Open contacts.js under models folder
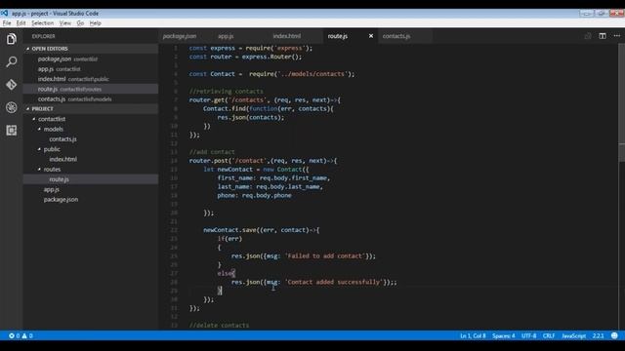Image resolution: width=625 pixels, height=351 pixels. [x=62, y=138]
